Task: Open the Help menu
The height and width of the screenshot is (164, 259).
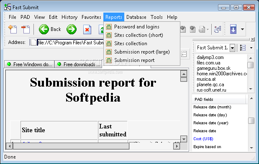Action: [172, 17]
